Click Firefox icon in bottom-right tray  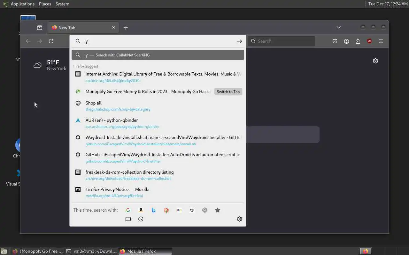(x=365, y=251)
